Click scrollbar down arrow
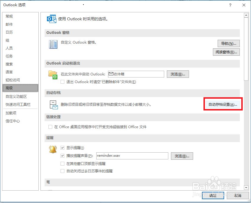This screenshot has width=251, height=203. pyautogui.click(x=246, y=187)
